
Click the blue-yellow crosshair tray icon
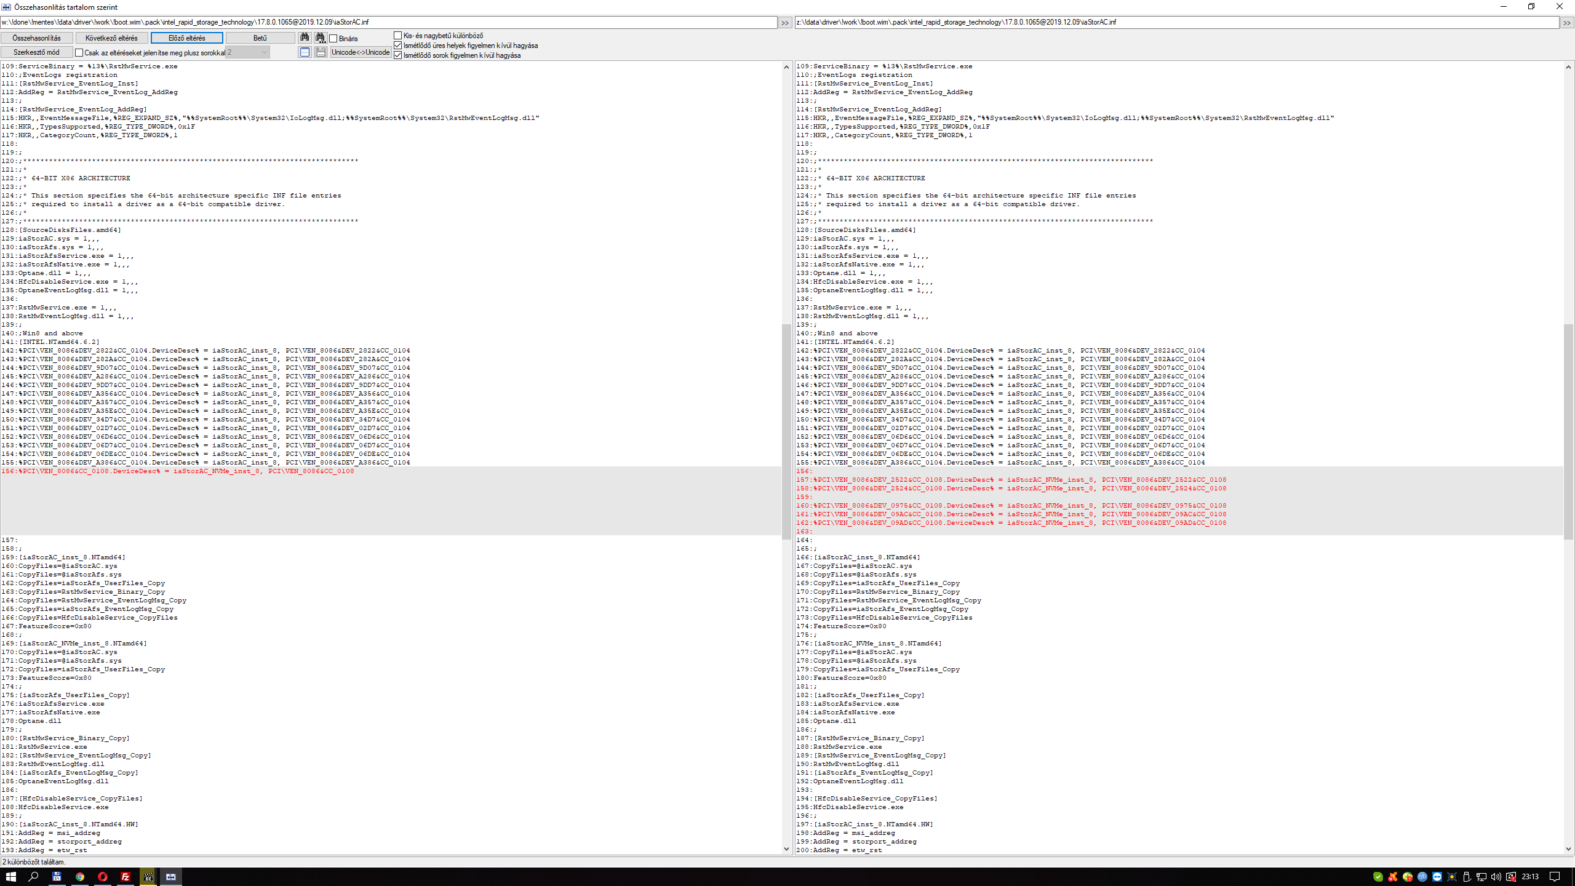click(x=1452, y=877)
